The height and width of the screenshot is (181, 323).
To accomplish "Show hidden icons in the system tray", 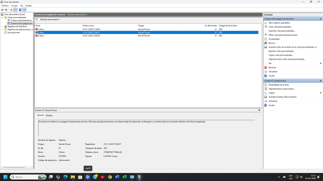I will tap(279, 177).
